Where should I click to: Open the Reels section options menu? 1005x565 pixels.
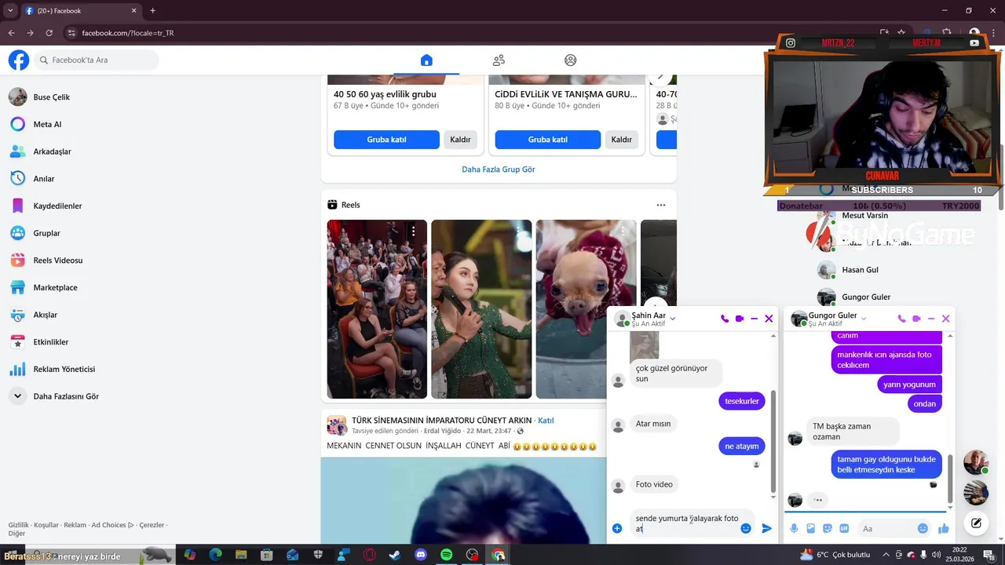[661, 205]
